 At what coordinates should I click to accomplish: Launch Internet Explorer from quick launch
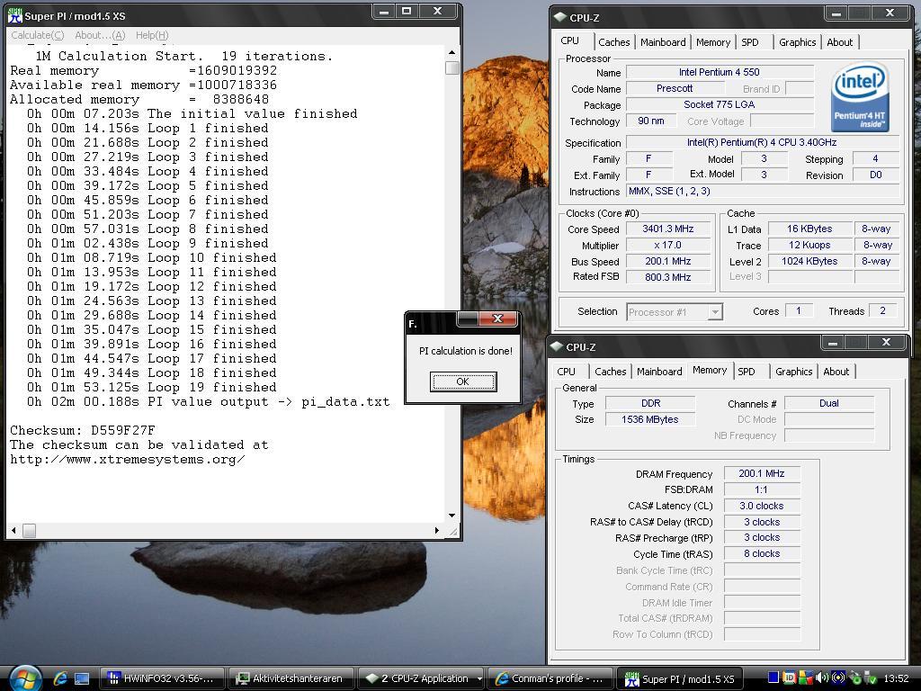pyautogui.click(x=60, y=678)
